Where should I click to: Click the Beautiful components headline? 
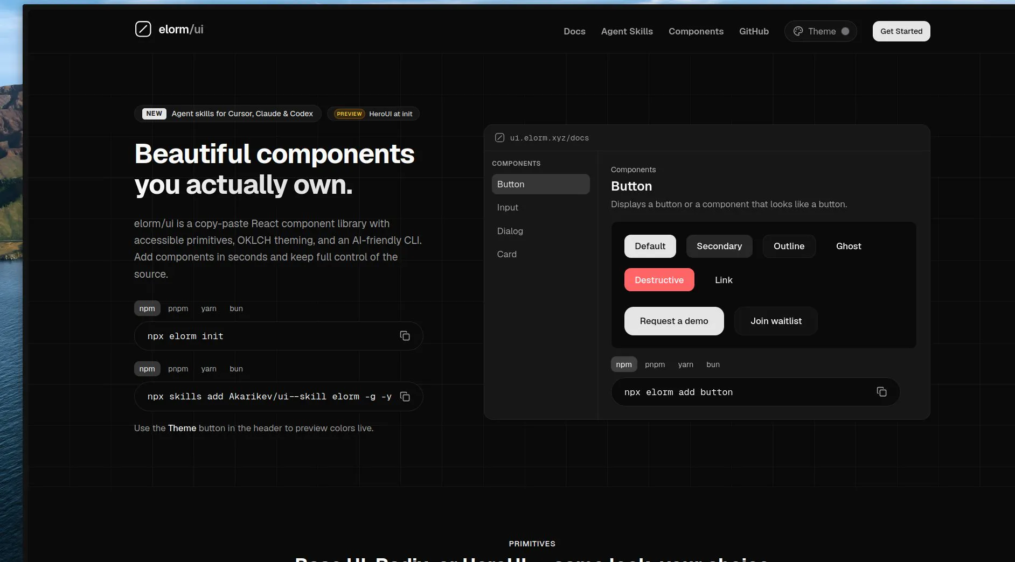click(274, 169)
